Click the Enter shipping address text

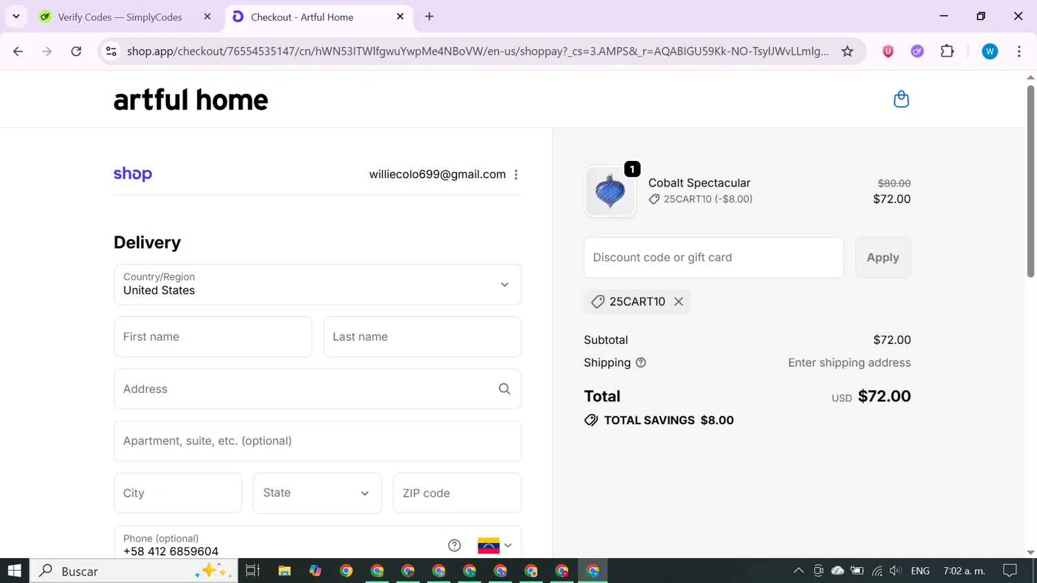pyautogui.click(x=850, y=363)
